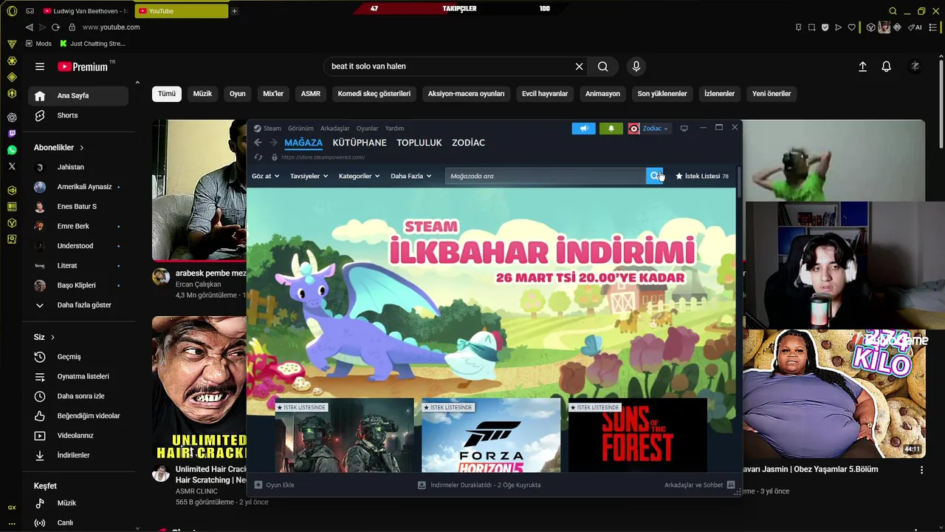Open Steam Görünüm menu
Screen dimensions: 945x532
(300, 129)
